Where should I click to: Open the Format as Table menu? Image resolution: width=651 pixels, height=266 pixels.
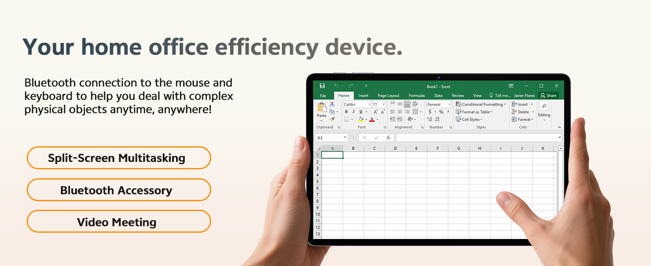click(x=474, y=112)
